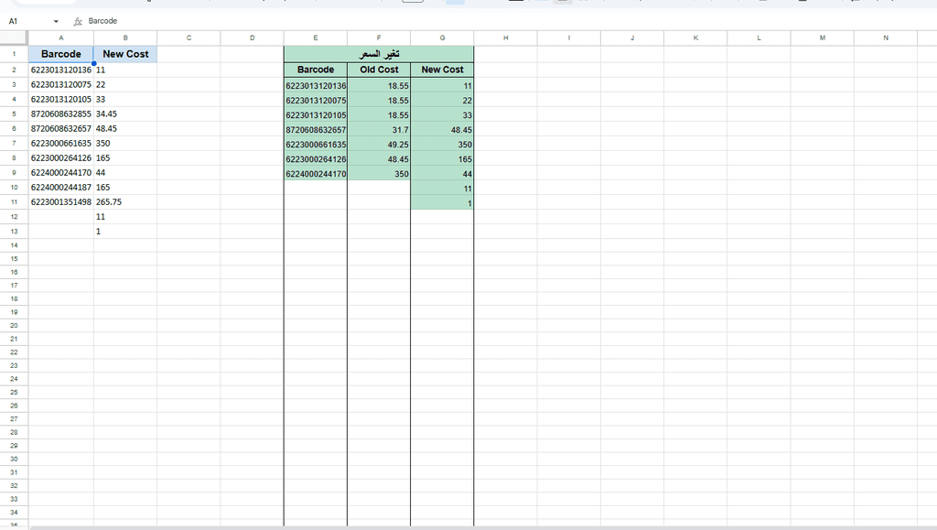Click Old Cost cell F6 showing 31.7
Viewport: 937px width, 530px height.
[x=379, y=130]
